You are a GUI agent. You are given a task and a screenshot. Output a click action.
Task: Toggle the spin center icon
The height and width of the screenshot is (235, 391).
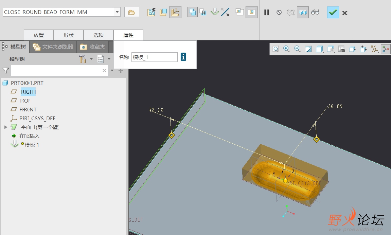pyautogui.click(x=386, y=49)
